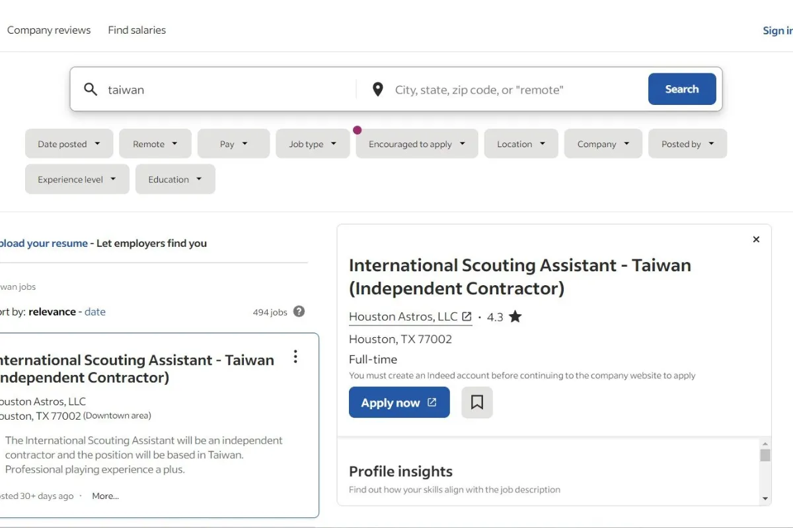Click the '(Downtown area)' text on the job card
This screenshot has width=793, height=528.
(117, 416)
